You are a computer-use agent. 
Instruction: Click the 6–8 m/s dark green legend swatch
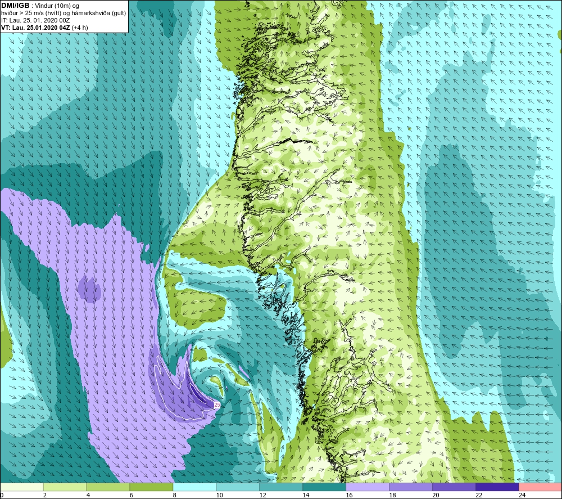coord(151,487)
